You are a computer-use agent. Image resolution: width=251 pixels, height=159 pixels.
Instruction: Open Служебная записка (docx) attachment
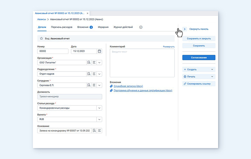click(128, 86)
